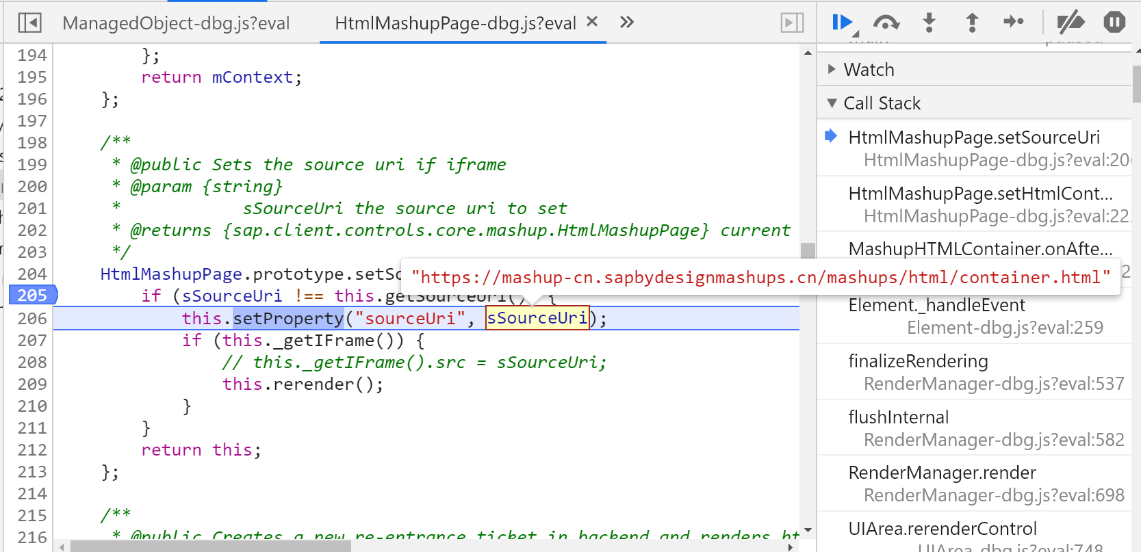Click this.rerender() on line 209
This screenshot has height=552, width=1141.
pyautogui.click(x=303, y=384)
